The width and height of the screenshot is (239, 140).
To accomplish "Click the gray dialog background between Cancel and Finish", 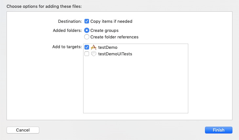I will [x=122, y=130].
